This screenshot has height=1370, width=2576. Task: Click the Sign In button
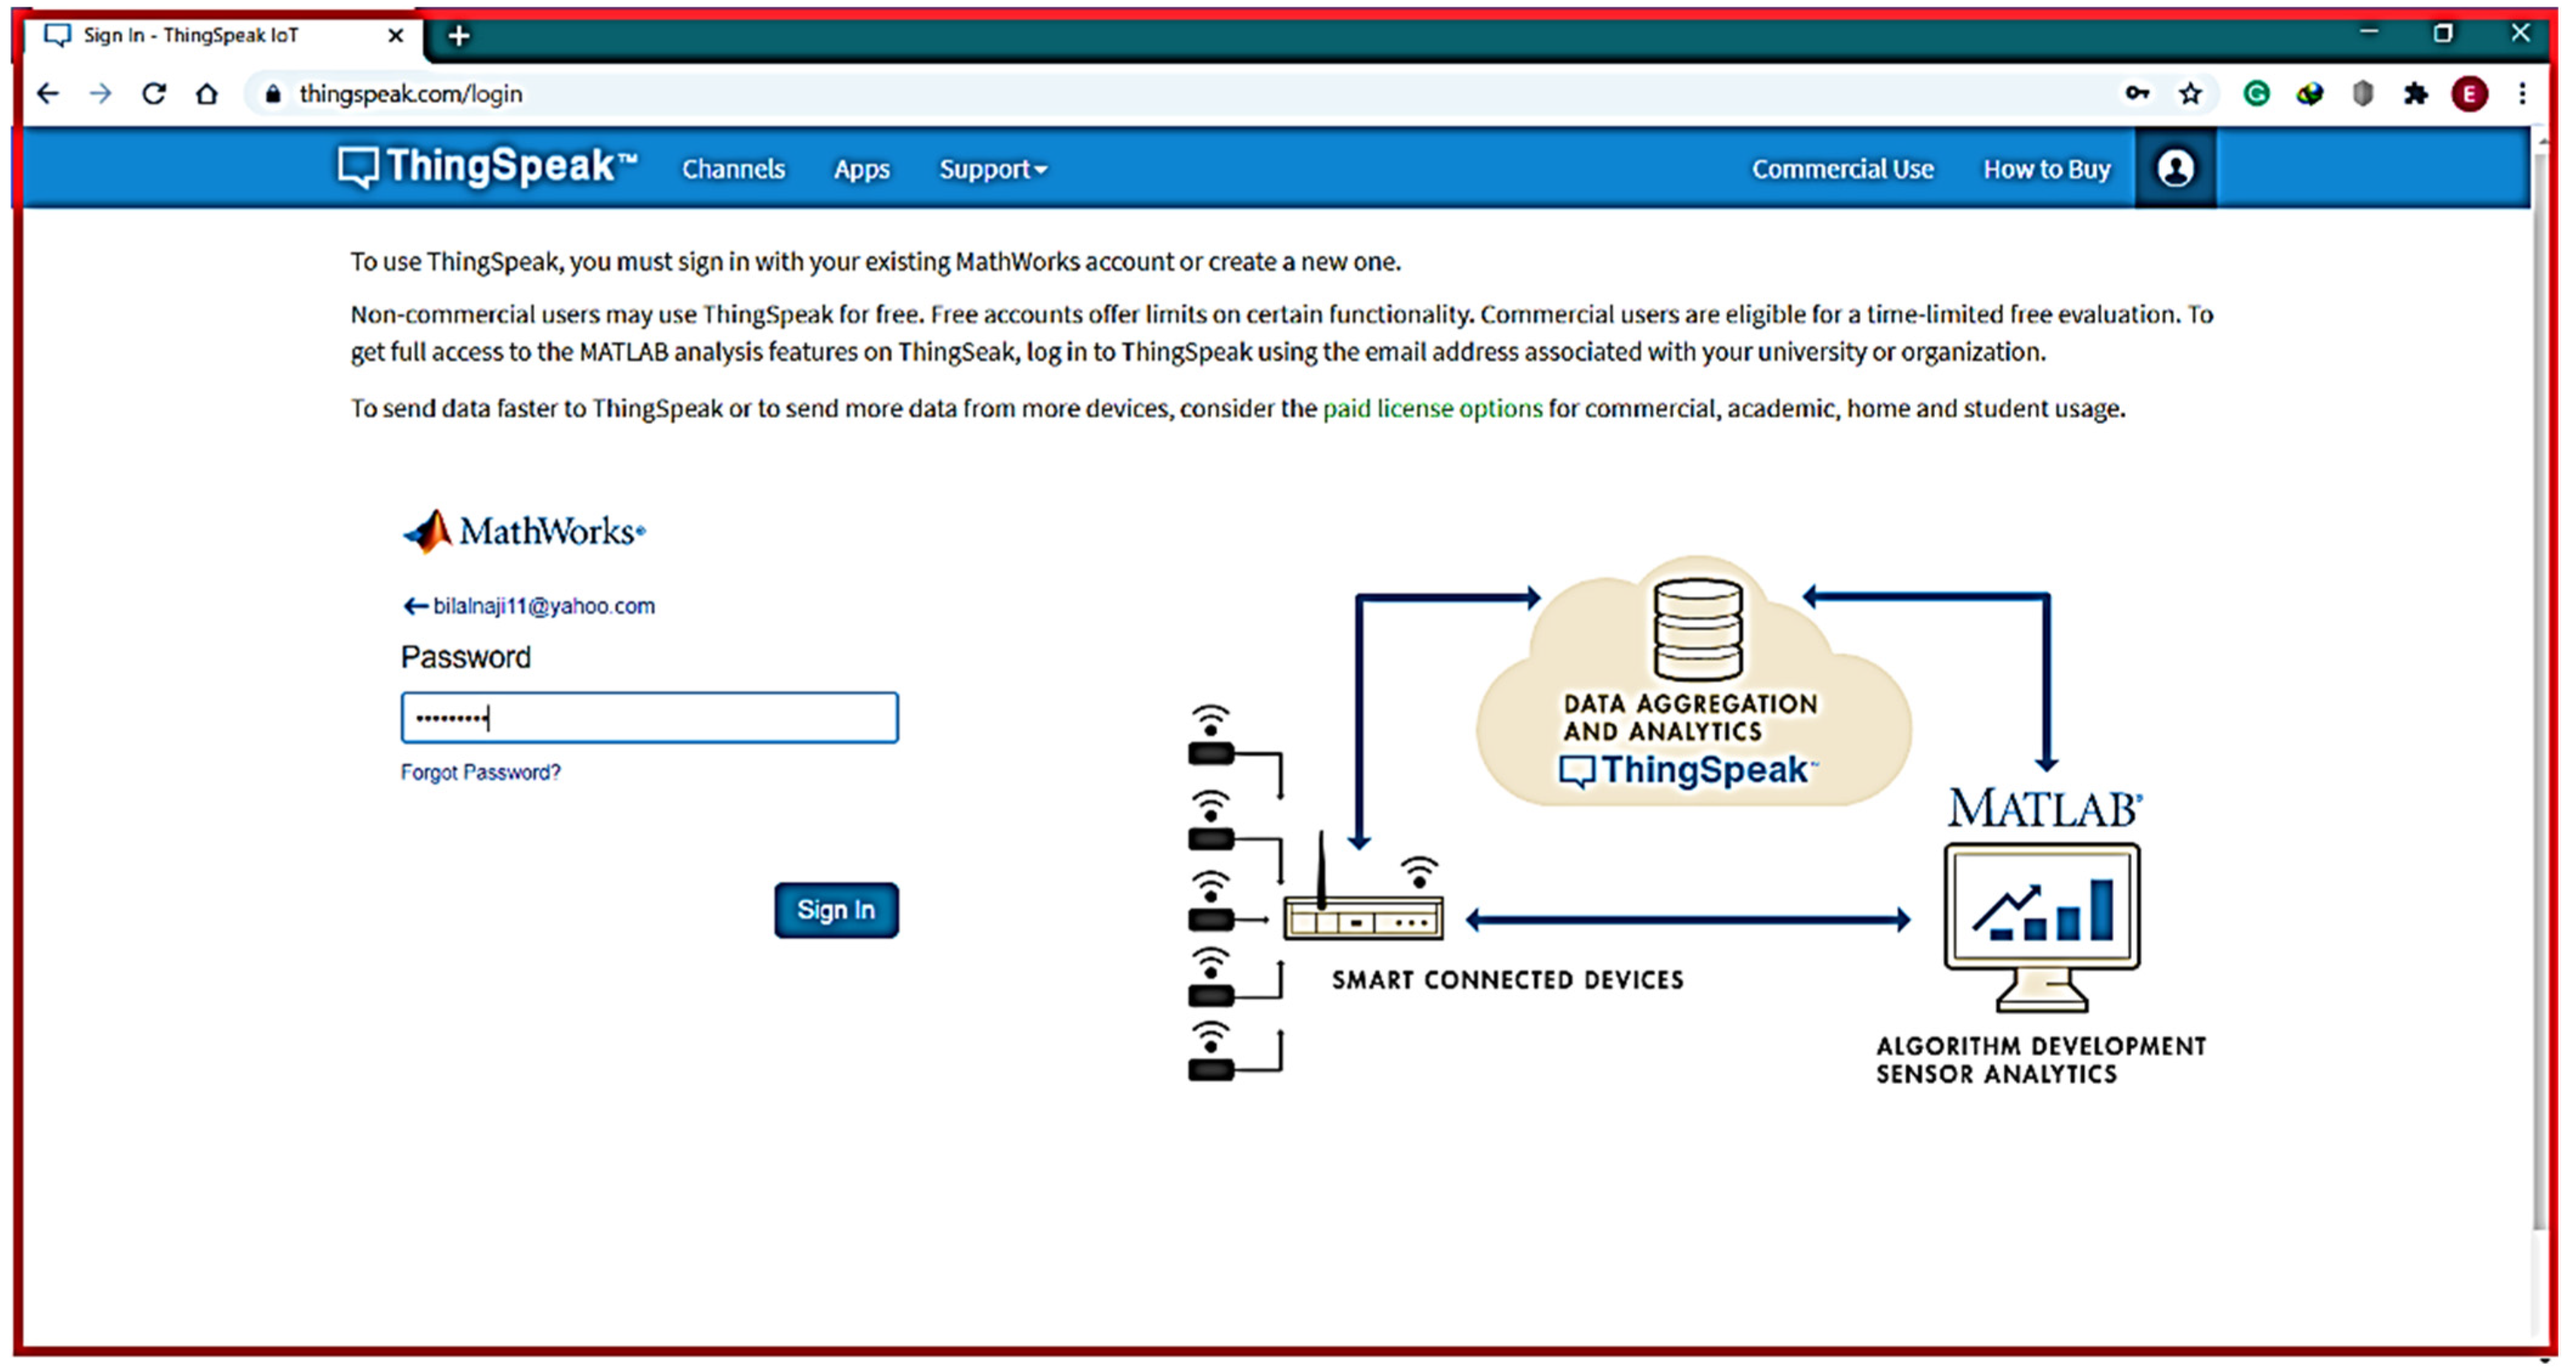coord(835,909)
